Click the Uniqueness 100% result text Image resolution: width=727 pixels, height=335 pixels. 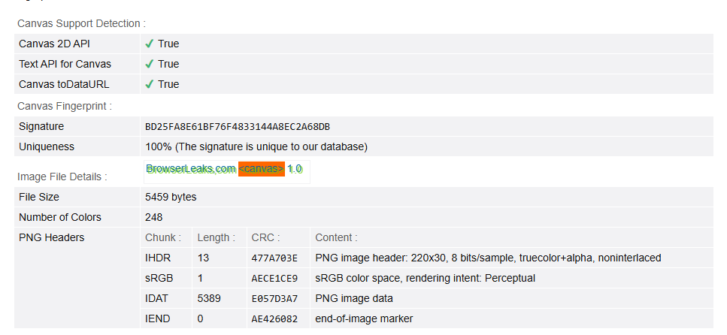256,146
